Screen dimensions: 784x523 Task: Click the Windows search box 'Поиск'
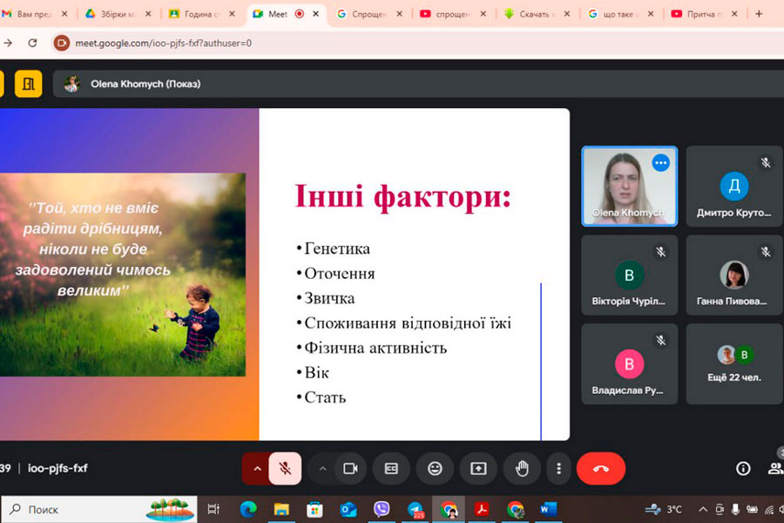click(70, 509)
